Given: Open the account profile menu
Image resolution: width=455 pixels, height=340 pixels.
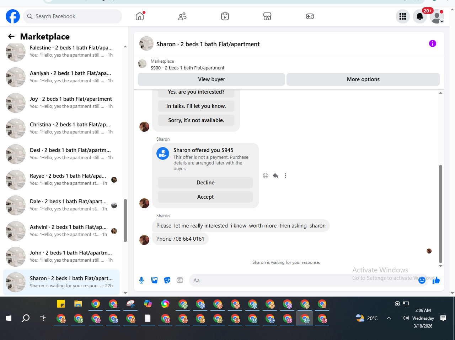Looking at the screenshot, I should 437,16.
